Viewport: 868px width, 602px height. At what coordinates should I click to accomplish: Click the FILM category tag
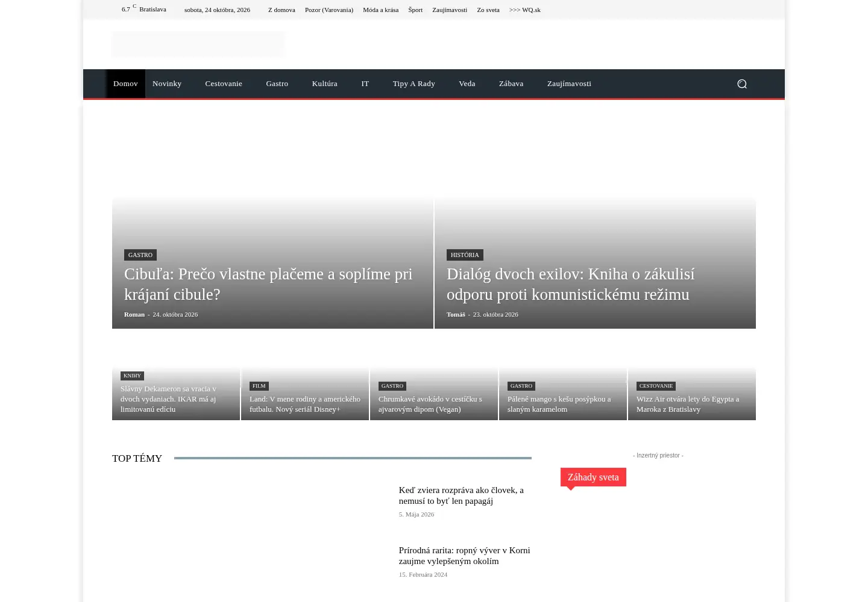point(259,386)
